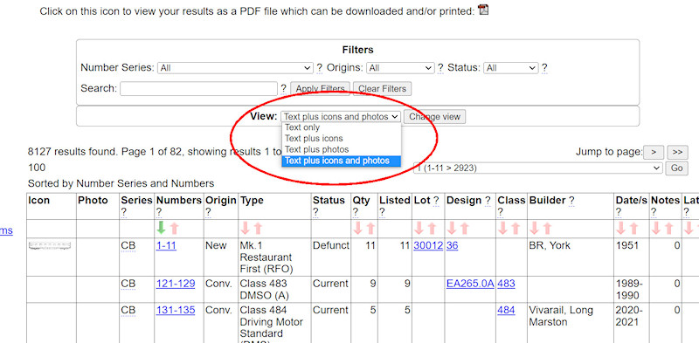Image resolution: width=699 pixels, height=343 pixels.
Task: Focus the Search text field
Action: (x=199, y=89)
